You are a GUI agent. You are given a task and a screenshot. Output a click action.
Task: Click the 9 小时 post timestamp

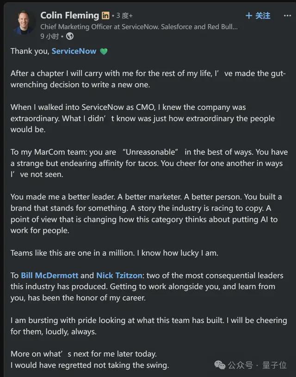pyautogui.click(x=49, y=36)
